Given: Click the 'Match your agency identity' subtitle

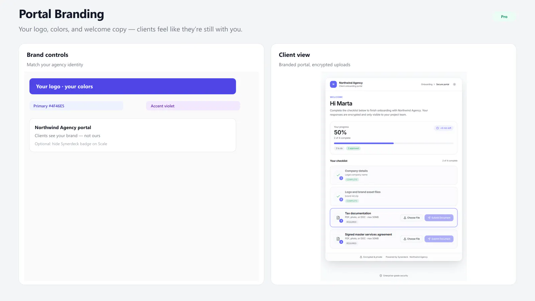Looking at the screenshot, I should click(55, 65).
